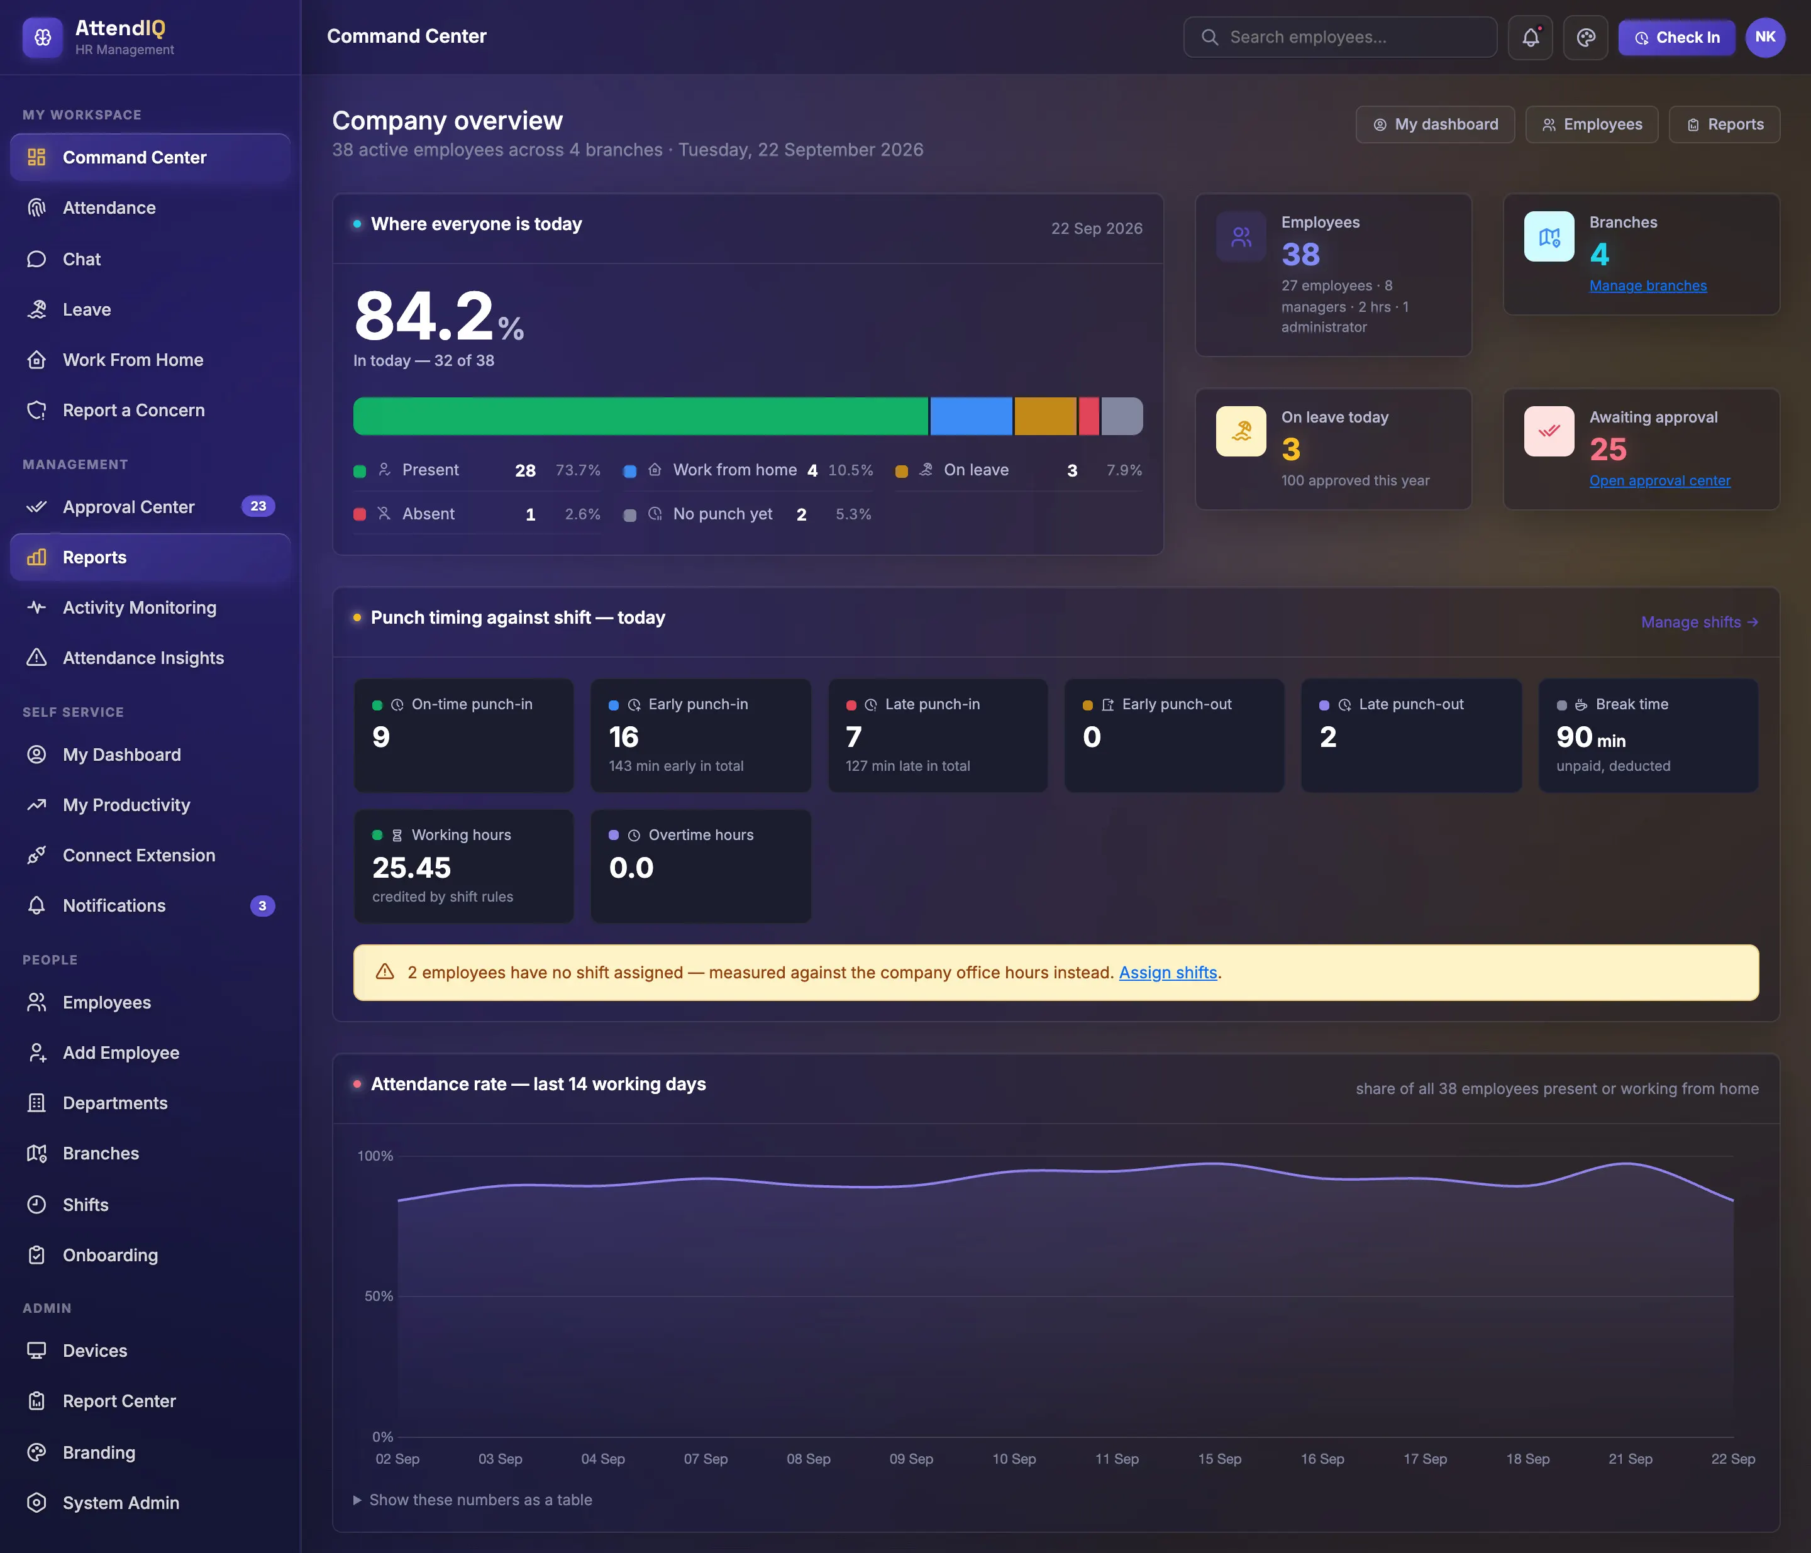Click the Assign shifts link
The height and width of the screenshot is (1553, 1811).
pyautogui.click(x=1168, y=972)
